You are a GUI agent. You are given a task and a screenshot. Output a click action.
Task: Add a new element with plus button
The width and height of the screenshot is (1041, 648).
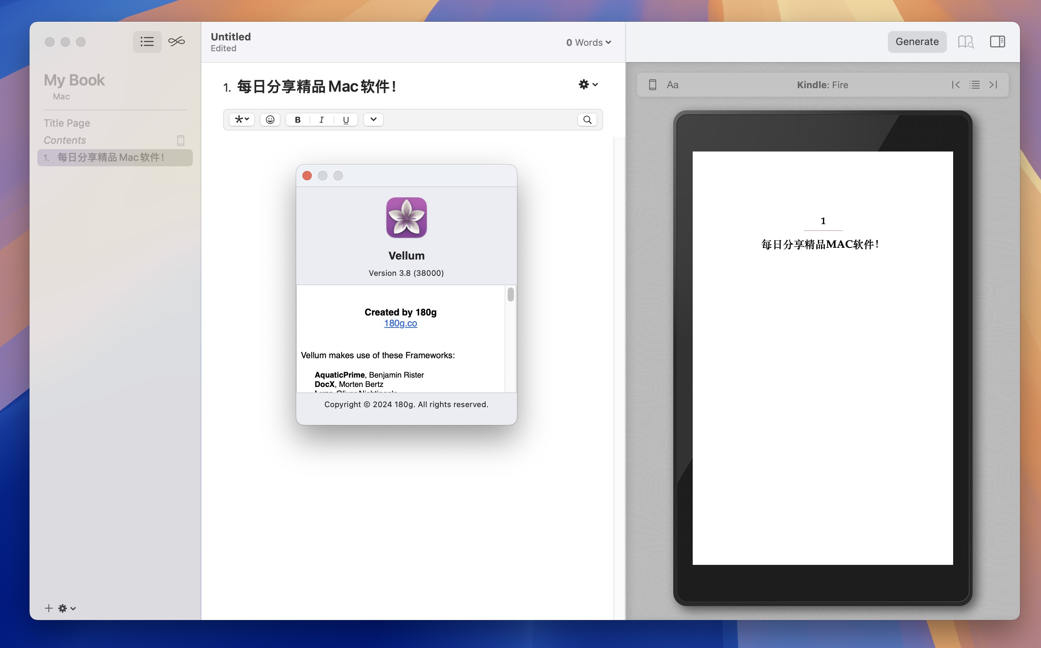pyautogui.click(x=49, y=608)
